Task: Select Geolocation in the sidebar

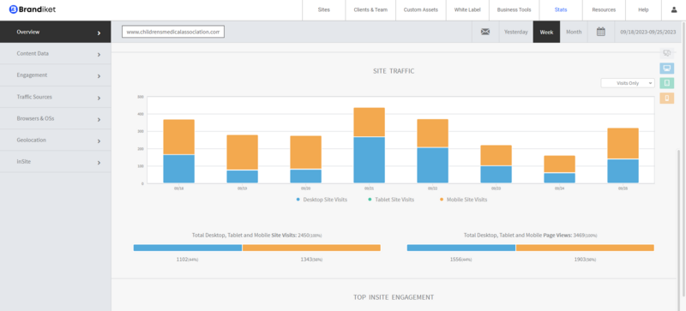Action: coord(55,140)
